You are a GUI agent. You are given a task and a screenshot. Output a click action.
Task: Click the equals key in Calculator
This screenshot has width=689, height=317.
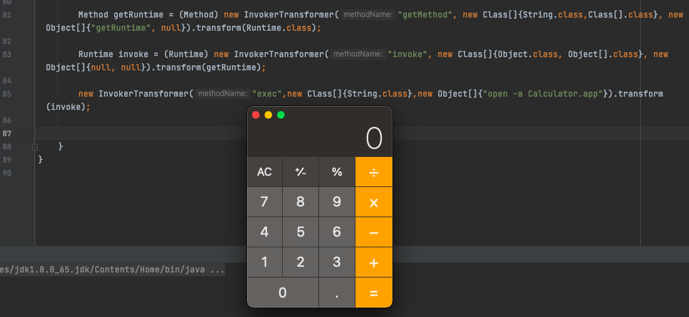point(374,293)
